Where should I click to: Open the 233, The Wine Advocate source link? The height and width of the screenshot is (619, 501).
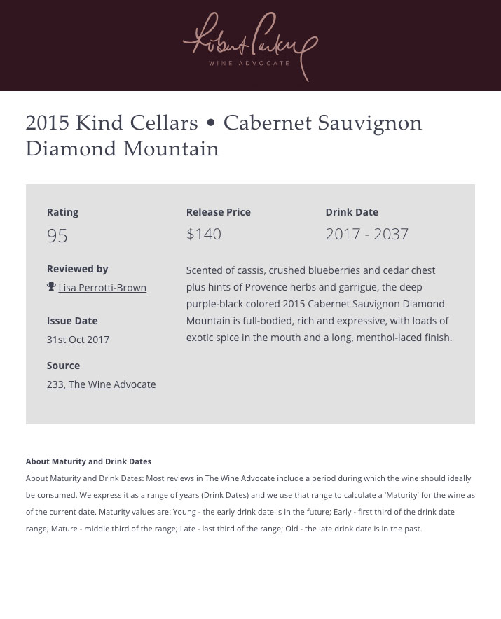(x=101, y=384)
